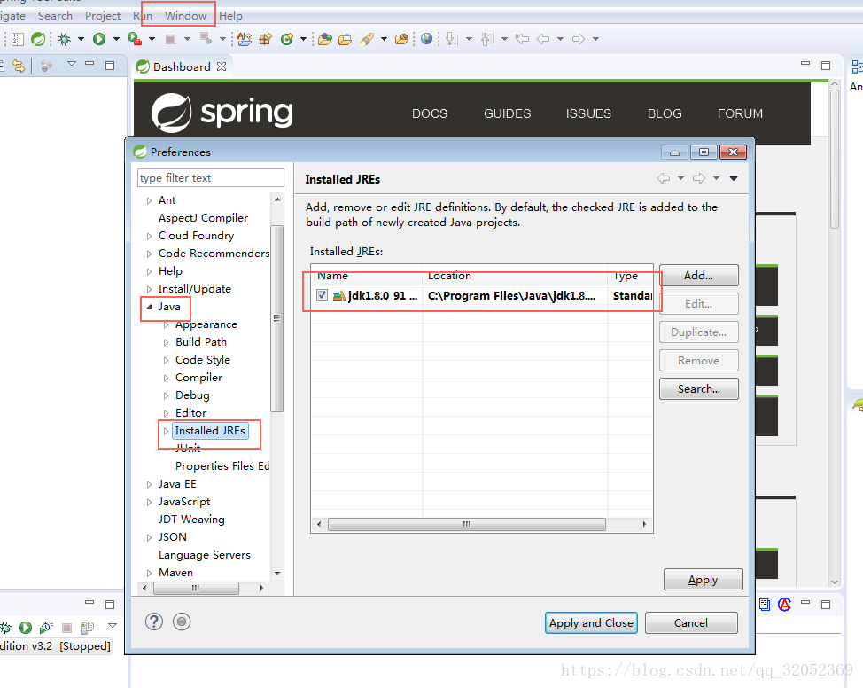Click the Open Task folder icon
The width and height of the screenshot is (863, 688).
[x=345, y=39]
